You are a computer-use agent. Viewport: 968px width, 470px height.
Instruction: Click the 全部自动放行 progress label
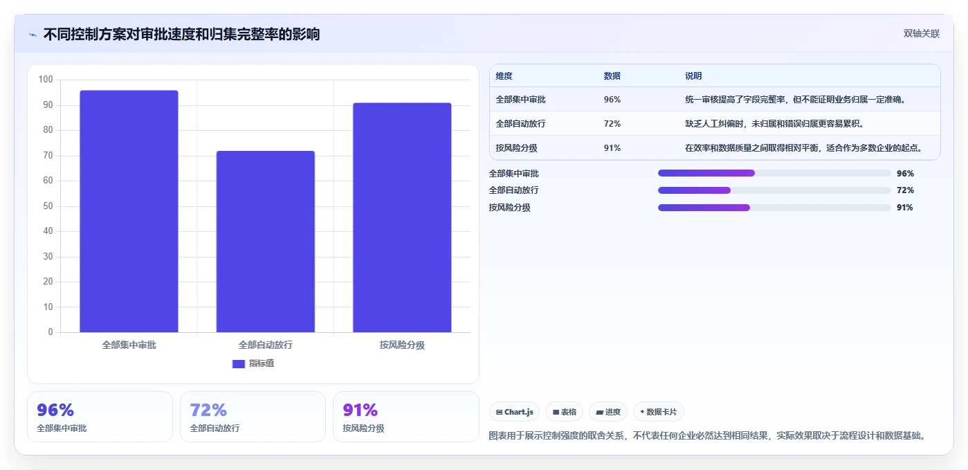coord(513,190)
